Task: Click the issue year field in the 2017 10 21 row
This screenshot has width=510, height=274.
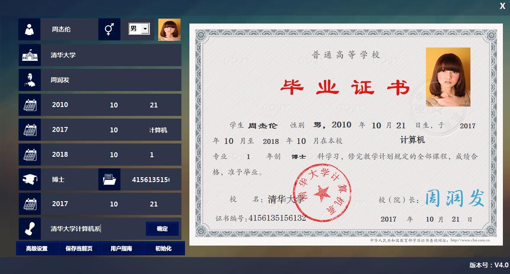Action: click(x=60, y=204)
